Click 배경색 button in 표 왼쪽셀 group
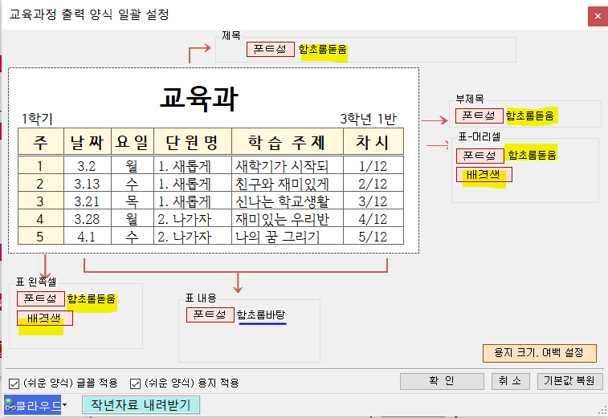608x418 pixels. [45, 318]
